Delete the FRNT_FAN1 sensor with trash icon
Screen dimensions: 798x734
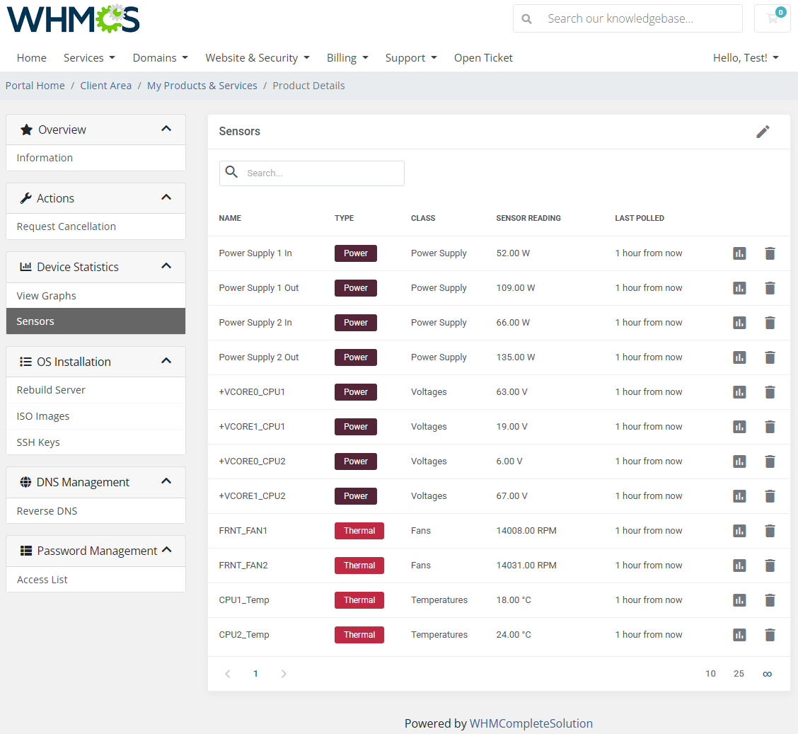pos(770,530)
